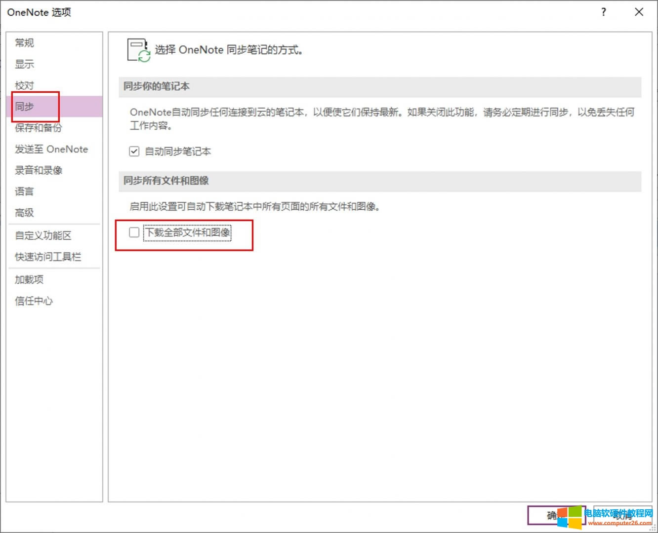Uncheck the 自动同步笔记本 checkbox
The image size is (658, 533).
pos(134,152)
